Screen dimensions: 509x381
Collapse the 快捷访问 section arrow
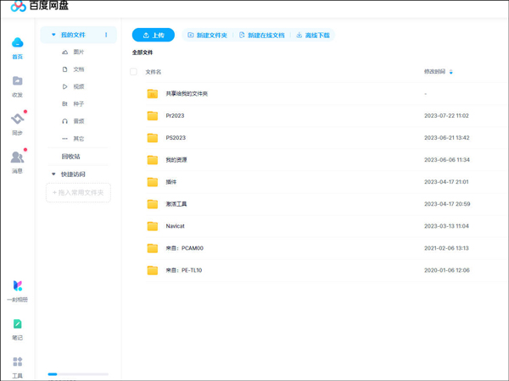click(53, 174)
